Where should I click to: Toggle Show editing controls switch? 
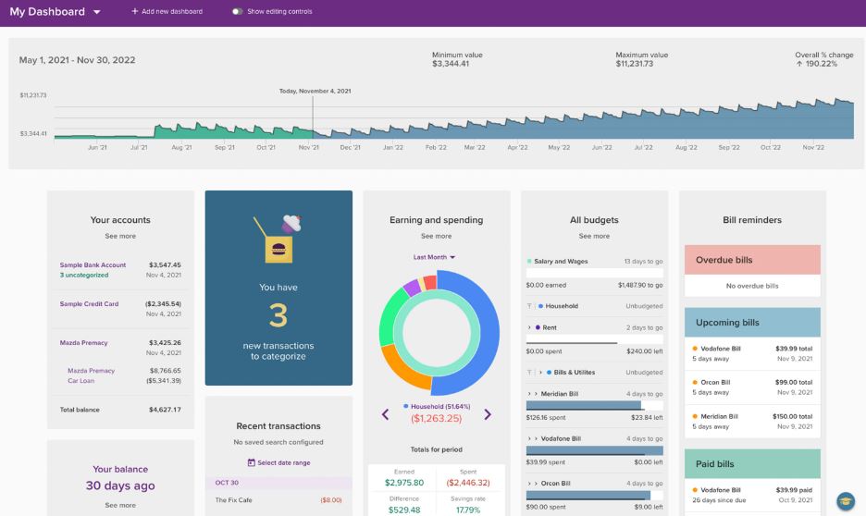tap(238, 11)
